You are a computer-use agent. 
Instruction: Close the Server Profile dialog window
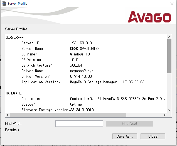[x=172, y=4]
